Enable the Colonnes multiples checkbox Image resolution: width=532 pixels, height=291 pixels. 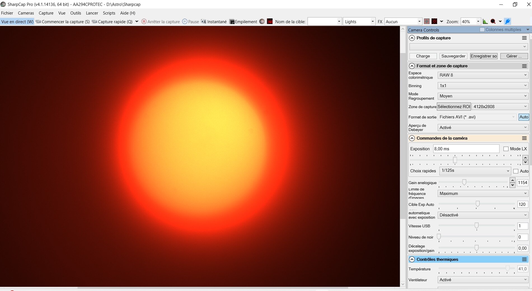(x=482, y=30)
